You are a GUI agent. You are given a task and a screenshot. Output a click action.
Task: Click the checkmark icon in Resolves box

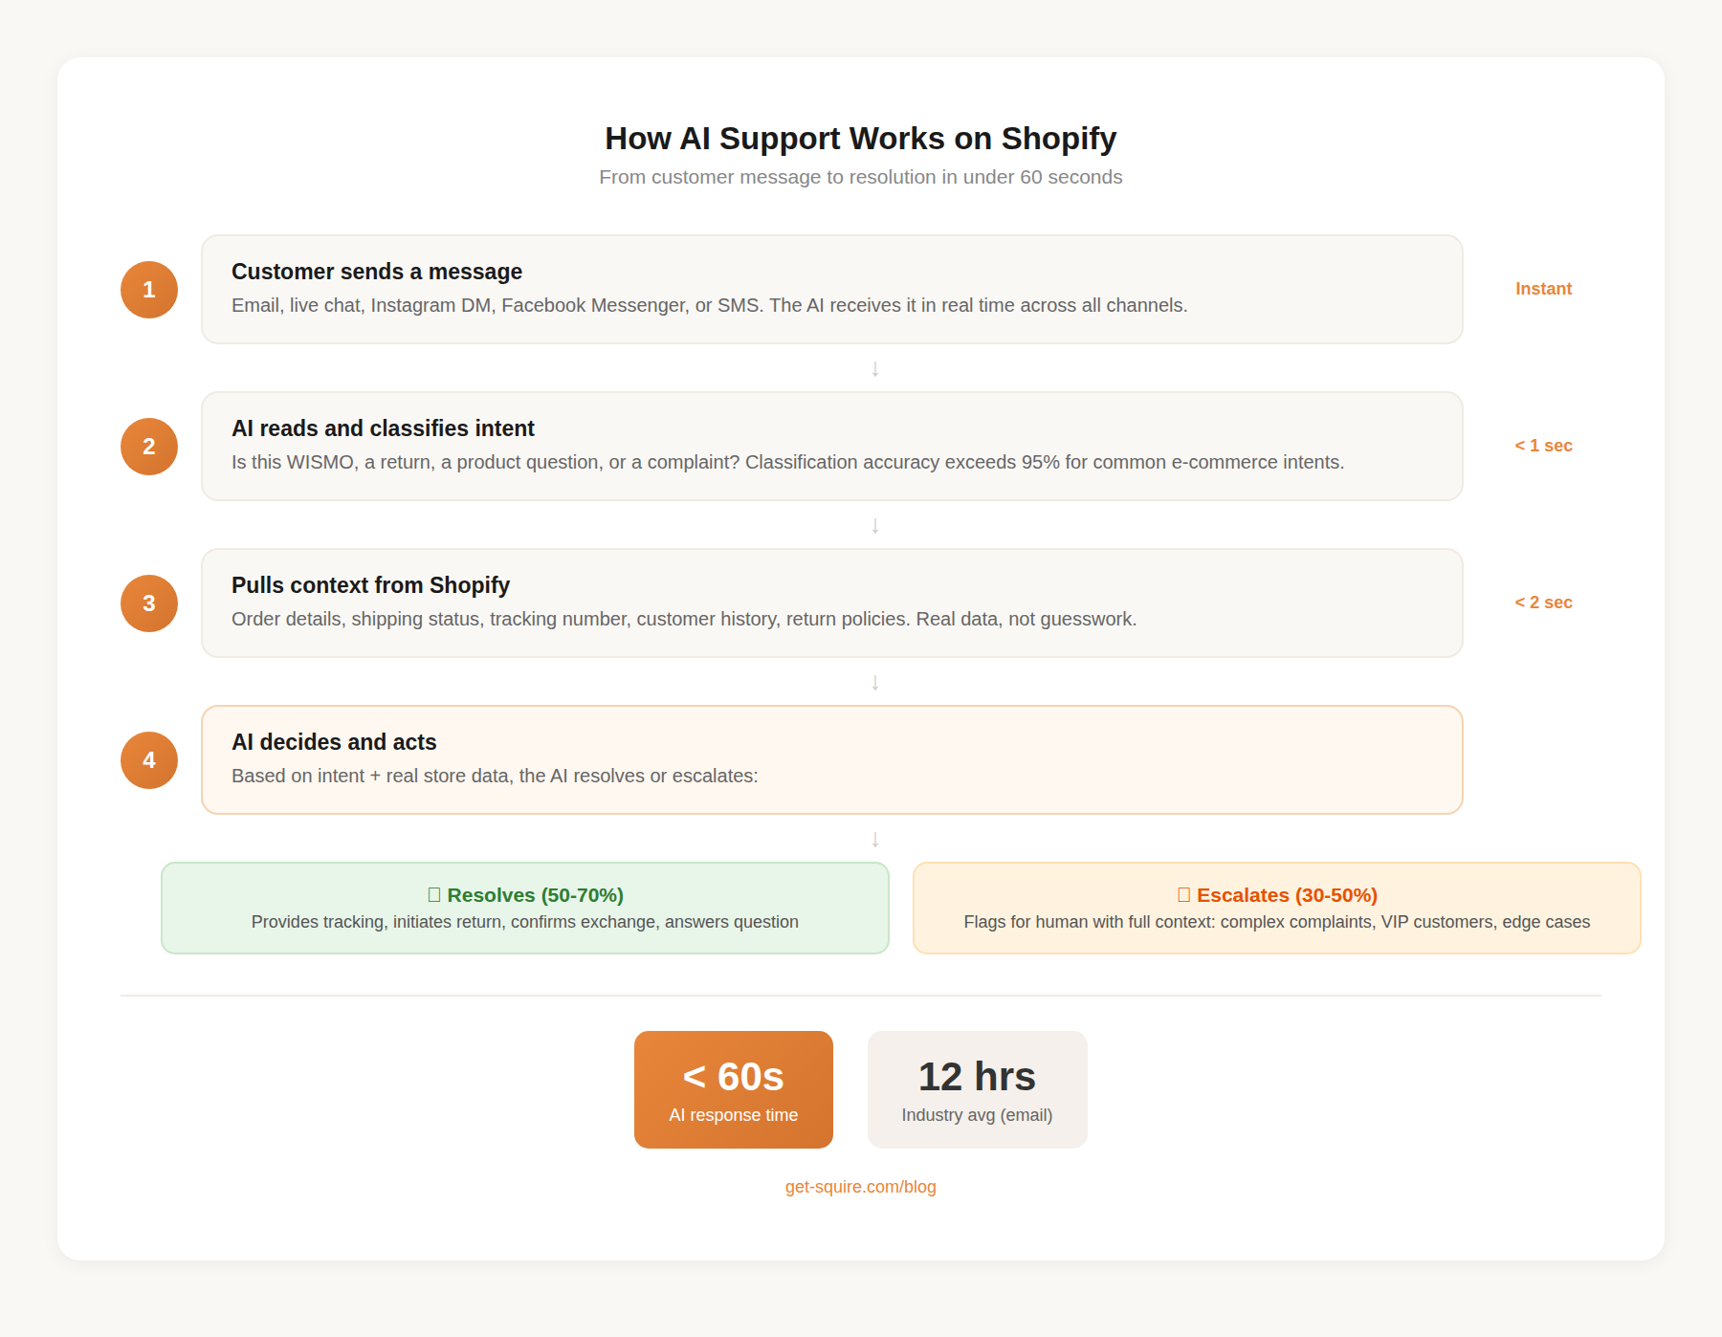[435, 895]
